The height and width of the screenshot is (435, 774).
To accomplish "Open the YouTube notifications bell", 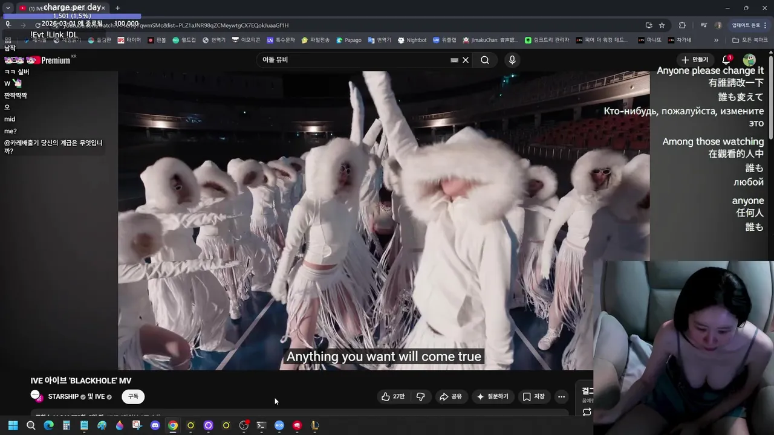I will click(727, 60).
